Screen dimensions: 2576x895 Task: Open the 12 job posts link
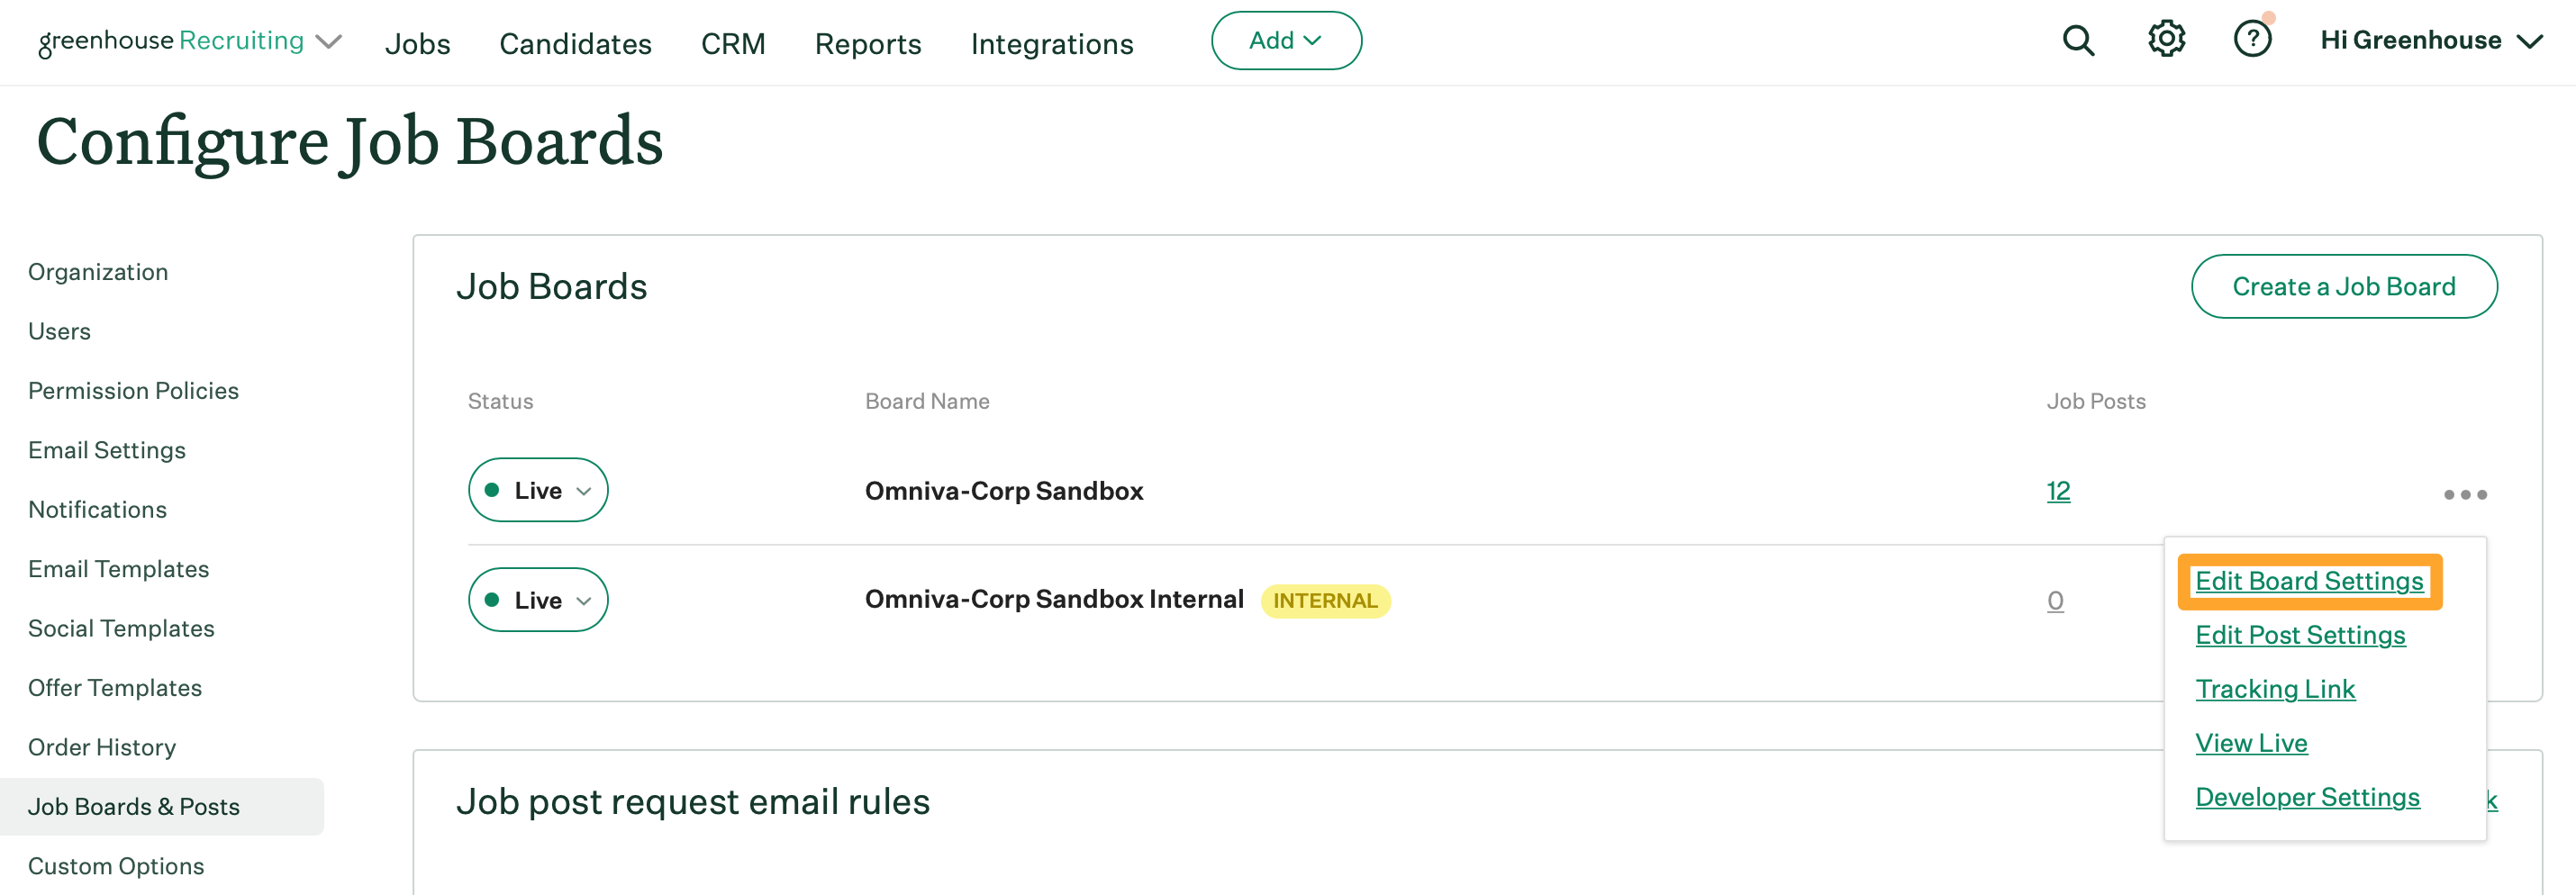(x=2058, y=491)
